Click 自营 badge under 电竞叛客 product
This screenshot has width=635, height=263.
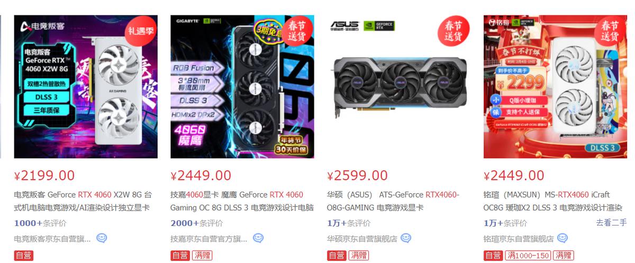tap(23, 256)
